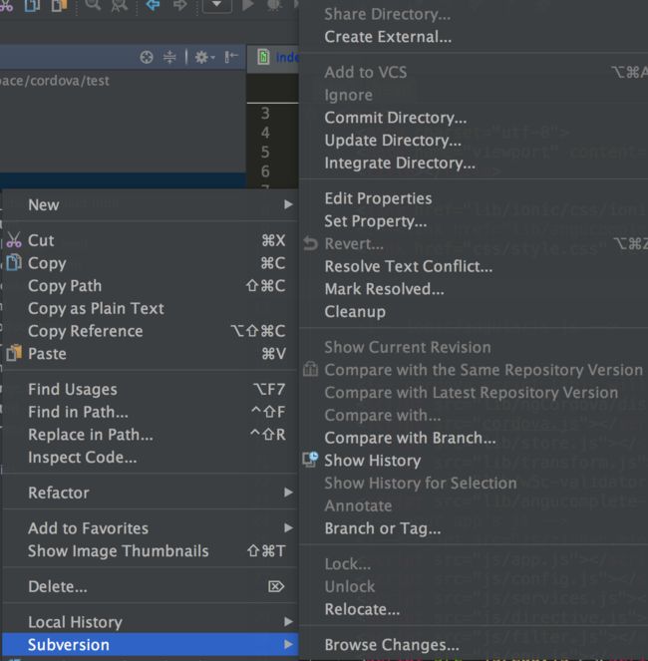Choose Show Image Thumbnails
648x661 pixels.
click(x=151, y=551)
